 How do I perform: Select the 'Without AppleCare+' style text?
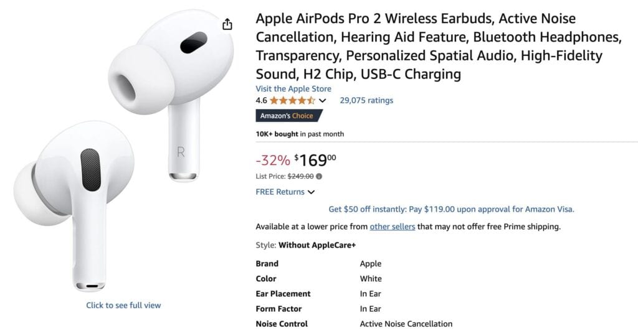317,245
